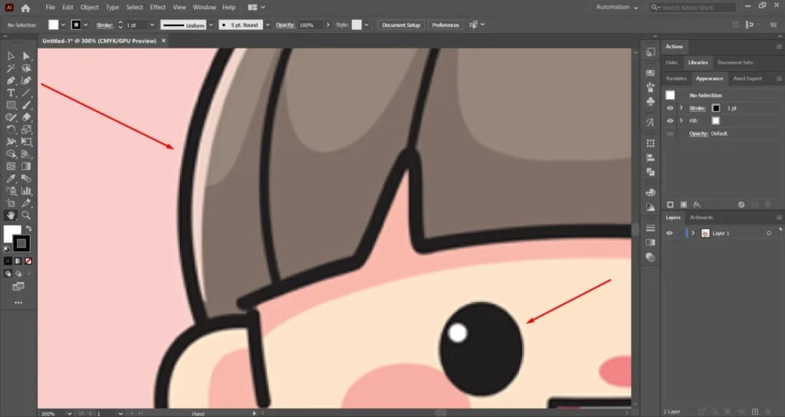Screen dimensions: 785x417
Task: Open the Stroke panel lines icon
Action: pyautogui.click(x=650, y=228)
